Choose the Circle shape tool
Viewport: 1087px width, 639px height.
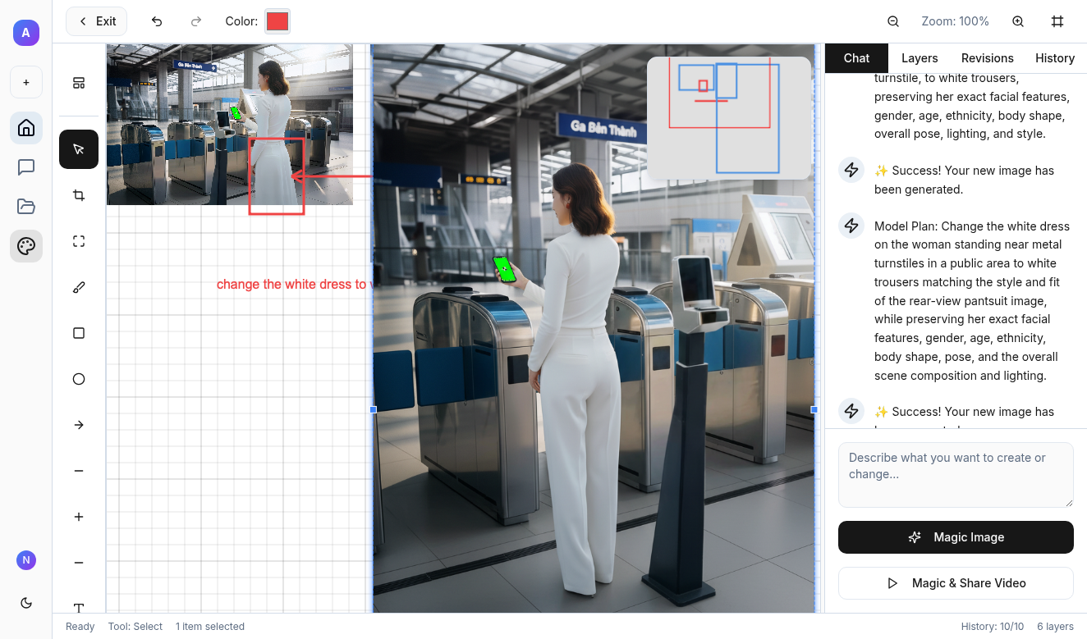(79, 379)
